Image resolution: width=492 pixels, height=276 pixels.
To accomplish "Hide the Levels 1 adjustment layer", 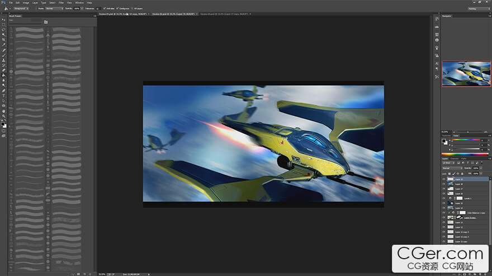I will (x=444, y=198).
